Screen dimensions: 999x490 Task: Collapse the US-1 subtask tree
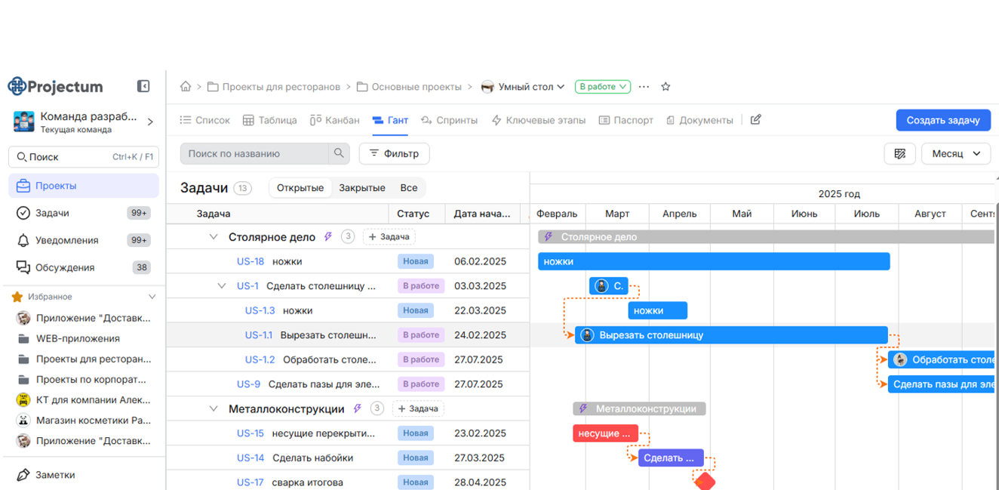tap(222, 286)
